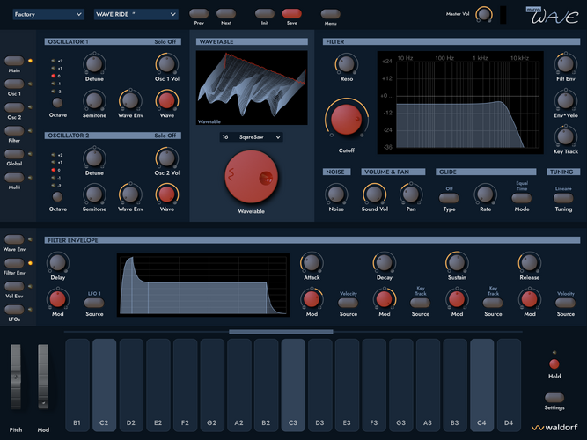Play the G2 key on keyboard

coord(212,385)
